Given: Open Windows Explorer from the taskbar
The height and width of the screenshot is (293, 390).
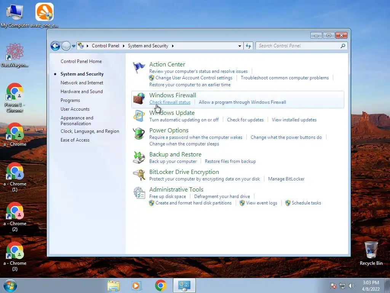Looking at the screenshot, I should [x=113, y=286].
